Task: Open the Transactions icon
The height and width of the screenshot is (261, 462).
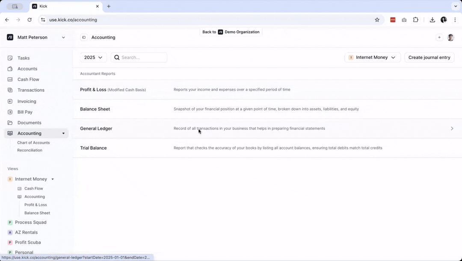Action: pos(10,90)
